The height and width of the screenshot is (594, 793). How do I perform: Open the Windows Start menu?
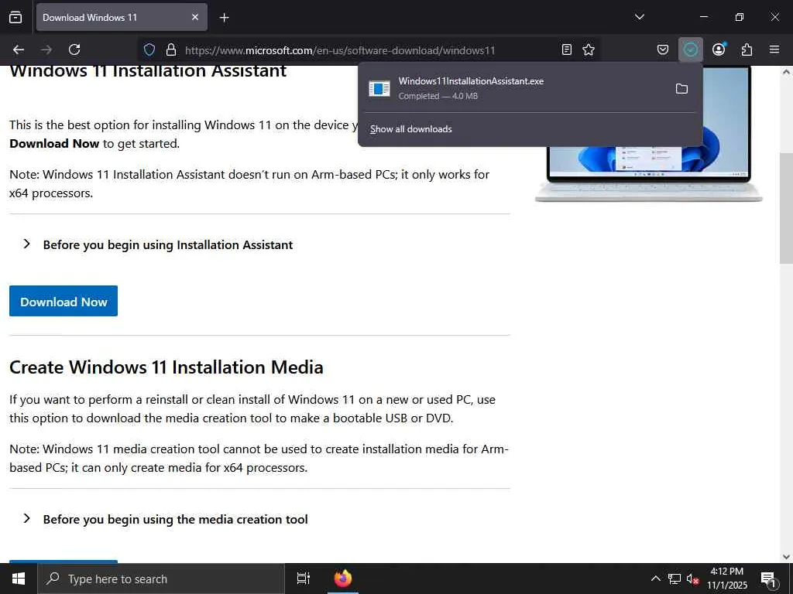[19, 579]
